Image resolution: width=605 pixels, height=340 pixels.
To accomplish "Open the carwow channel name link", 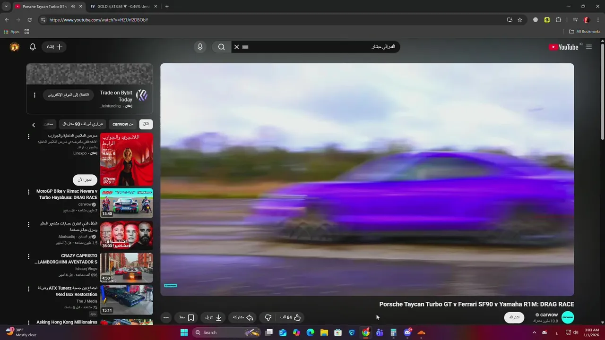I will coord(548,314).
